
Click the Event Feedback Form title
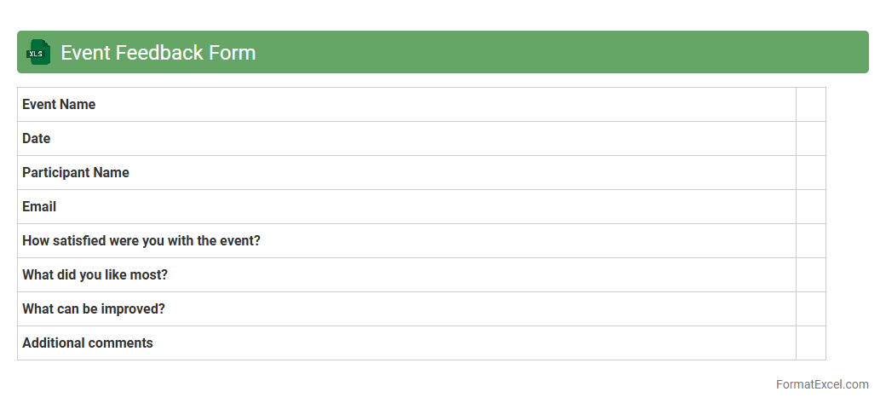pyautogui.click(x=158, y=53)
